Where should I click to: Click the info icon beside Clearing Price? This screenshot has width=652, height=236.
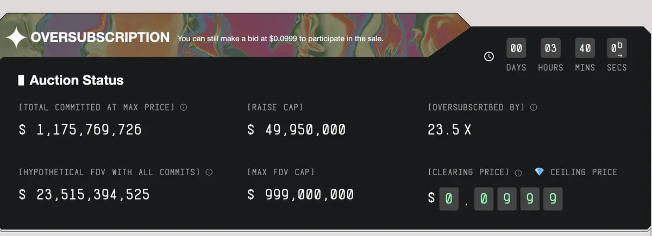pyautogui.click(x=518, y=173)
